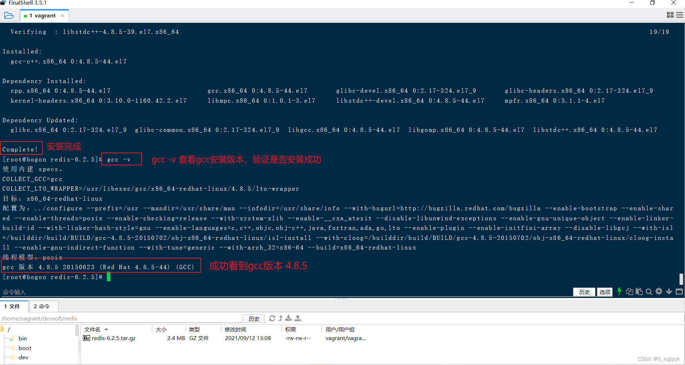Click the /home/vagrant/devsoft/redis path field
This screenshot has height=365, width=685.
pos(121,318)
